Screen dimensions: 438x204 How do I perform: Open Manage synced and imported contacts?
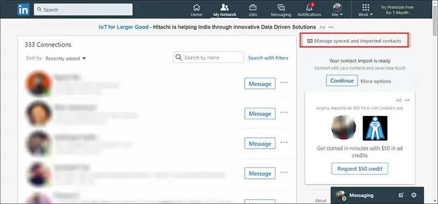(354, 40)
